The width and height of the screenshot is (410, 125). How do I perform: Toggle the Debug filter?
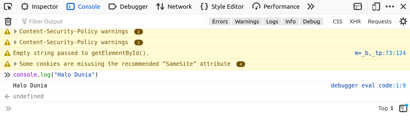tap(311, 21)
